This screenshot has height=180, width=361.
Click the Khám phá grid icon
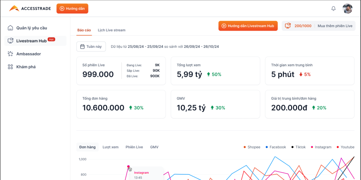click(x=11, y=67)
